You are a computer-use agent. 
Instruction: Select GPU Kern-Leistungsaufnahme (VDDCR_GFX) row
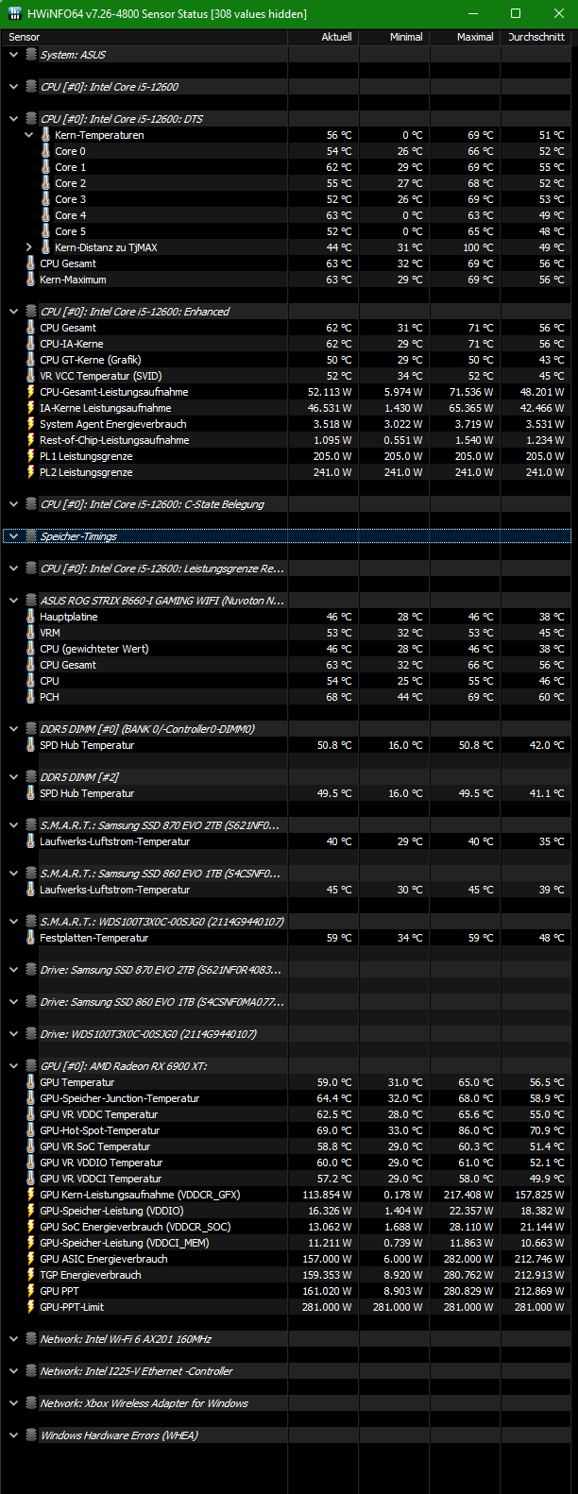pos(287,1195)
